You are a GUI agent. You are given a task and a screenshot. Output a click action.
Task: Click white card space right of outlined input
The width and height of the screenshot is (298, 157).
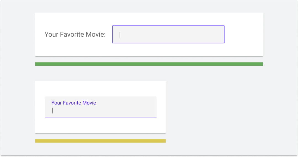coord(243,34)
